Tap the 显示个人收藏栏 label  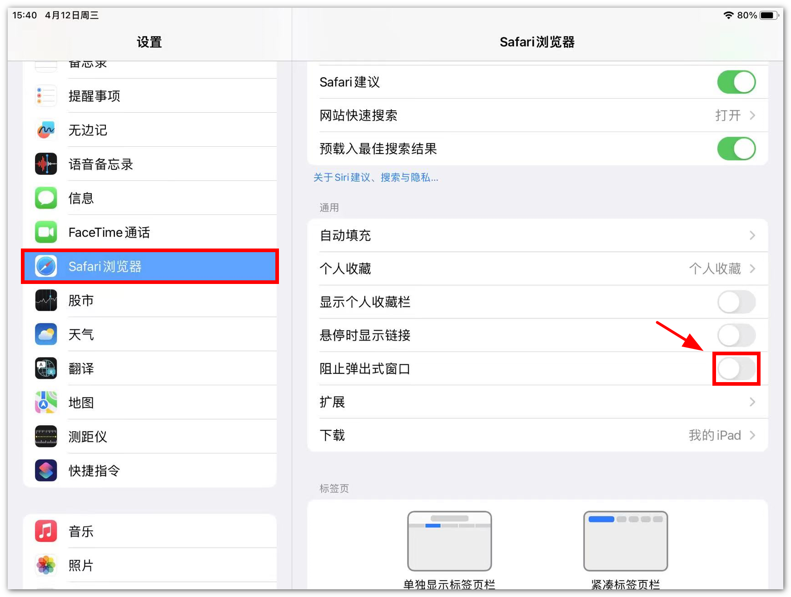coord(365,302)
